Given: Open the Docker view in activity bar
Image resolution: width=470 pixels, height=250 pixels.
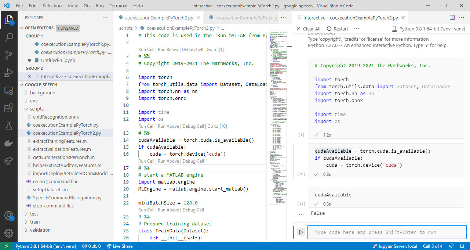Looking at the screenshot, I should 9,143.
